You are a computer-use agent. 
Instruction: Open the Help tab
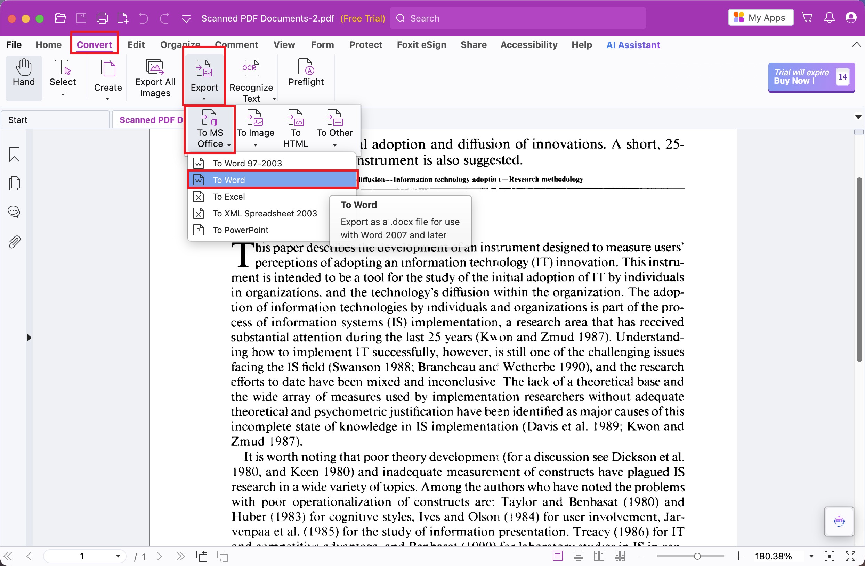tap(581, 45)
